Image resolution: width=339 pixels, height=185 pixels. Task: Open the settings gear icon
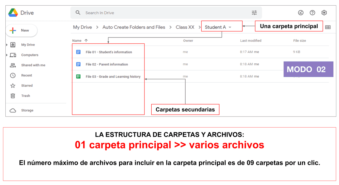pyautogui.click(x=324, y=13)
